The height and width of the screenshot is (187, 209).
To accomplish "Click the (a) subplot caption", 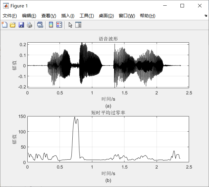I will pos(108,106).
